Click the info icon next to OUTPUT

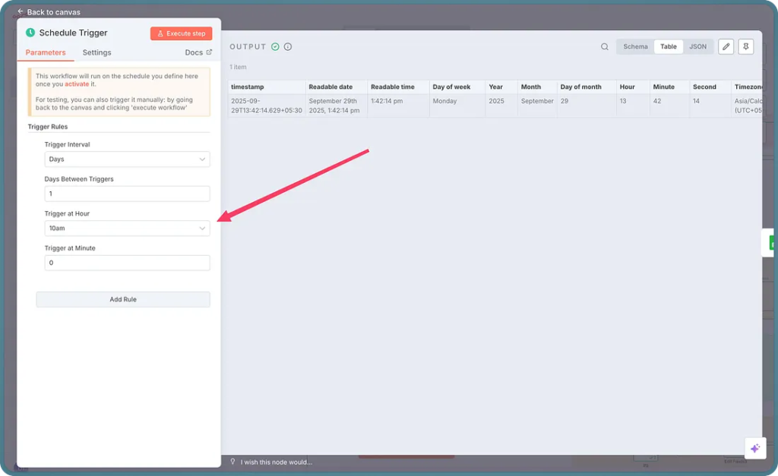pos(288,47)
